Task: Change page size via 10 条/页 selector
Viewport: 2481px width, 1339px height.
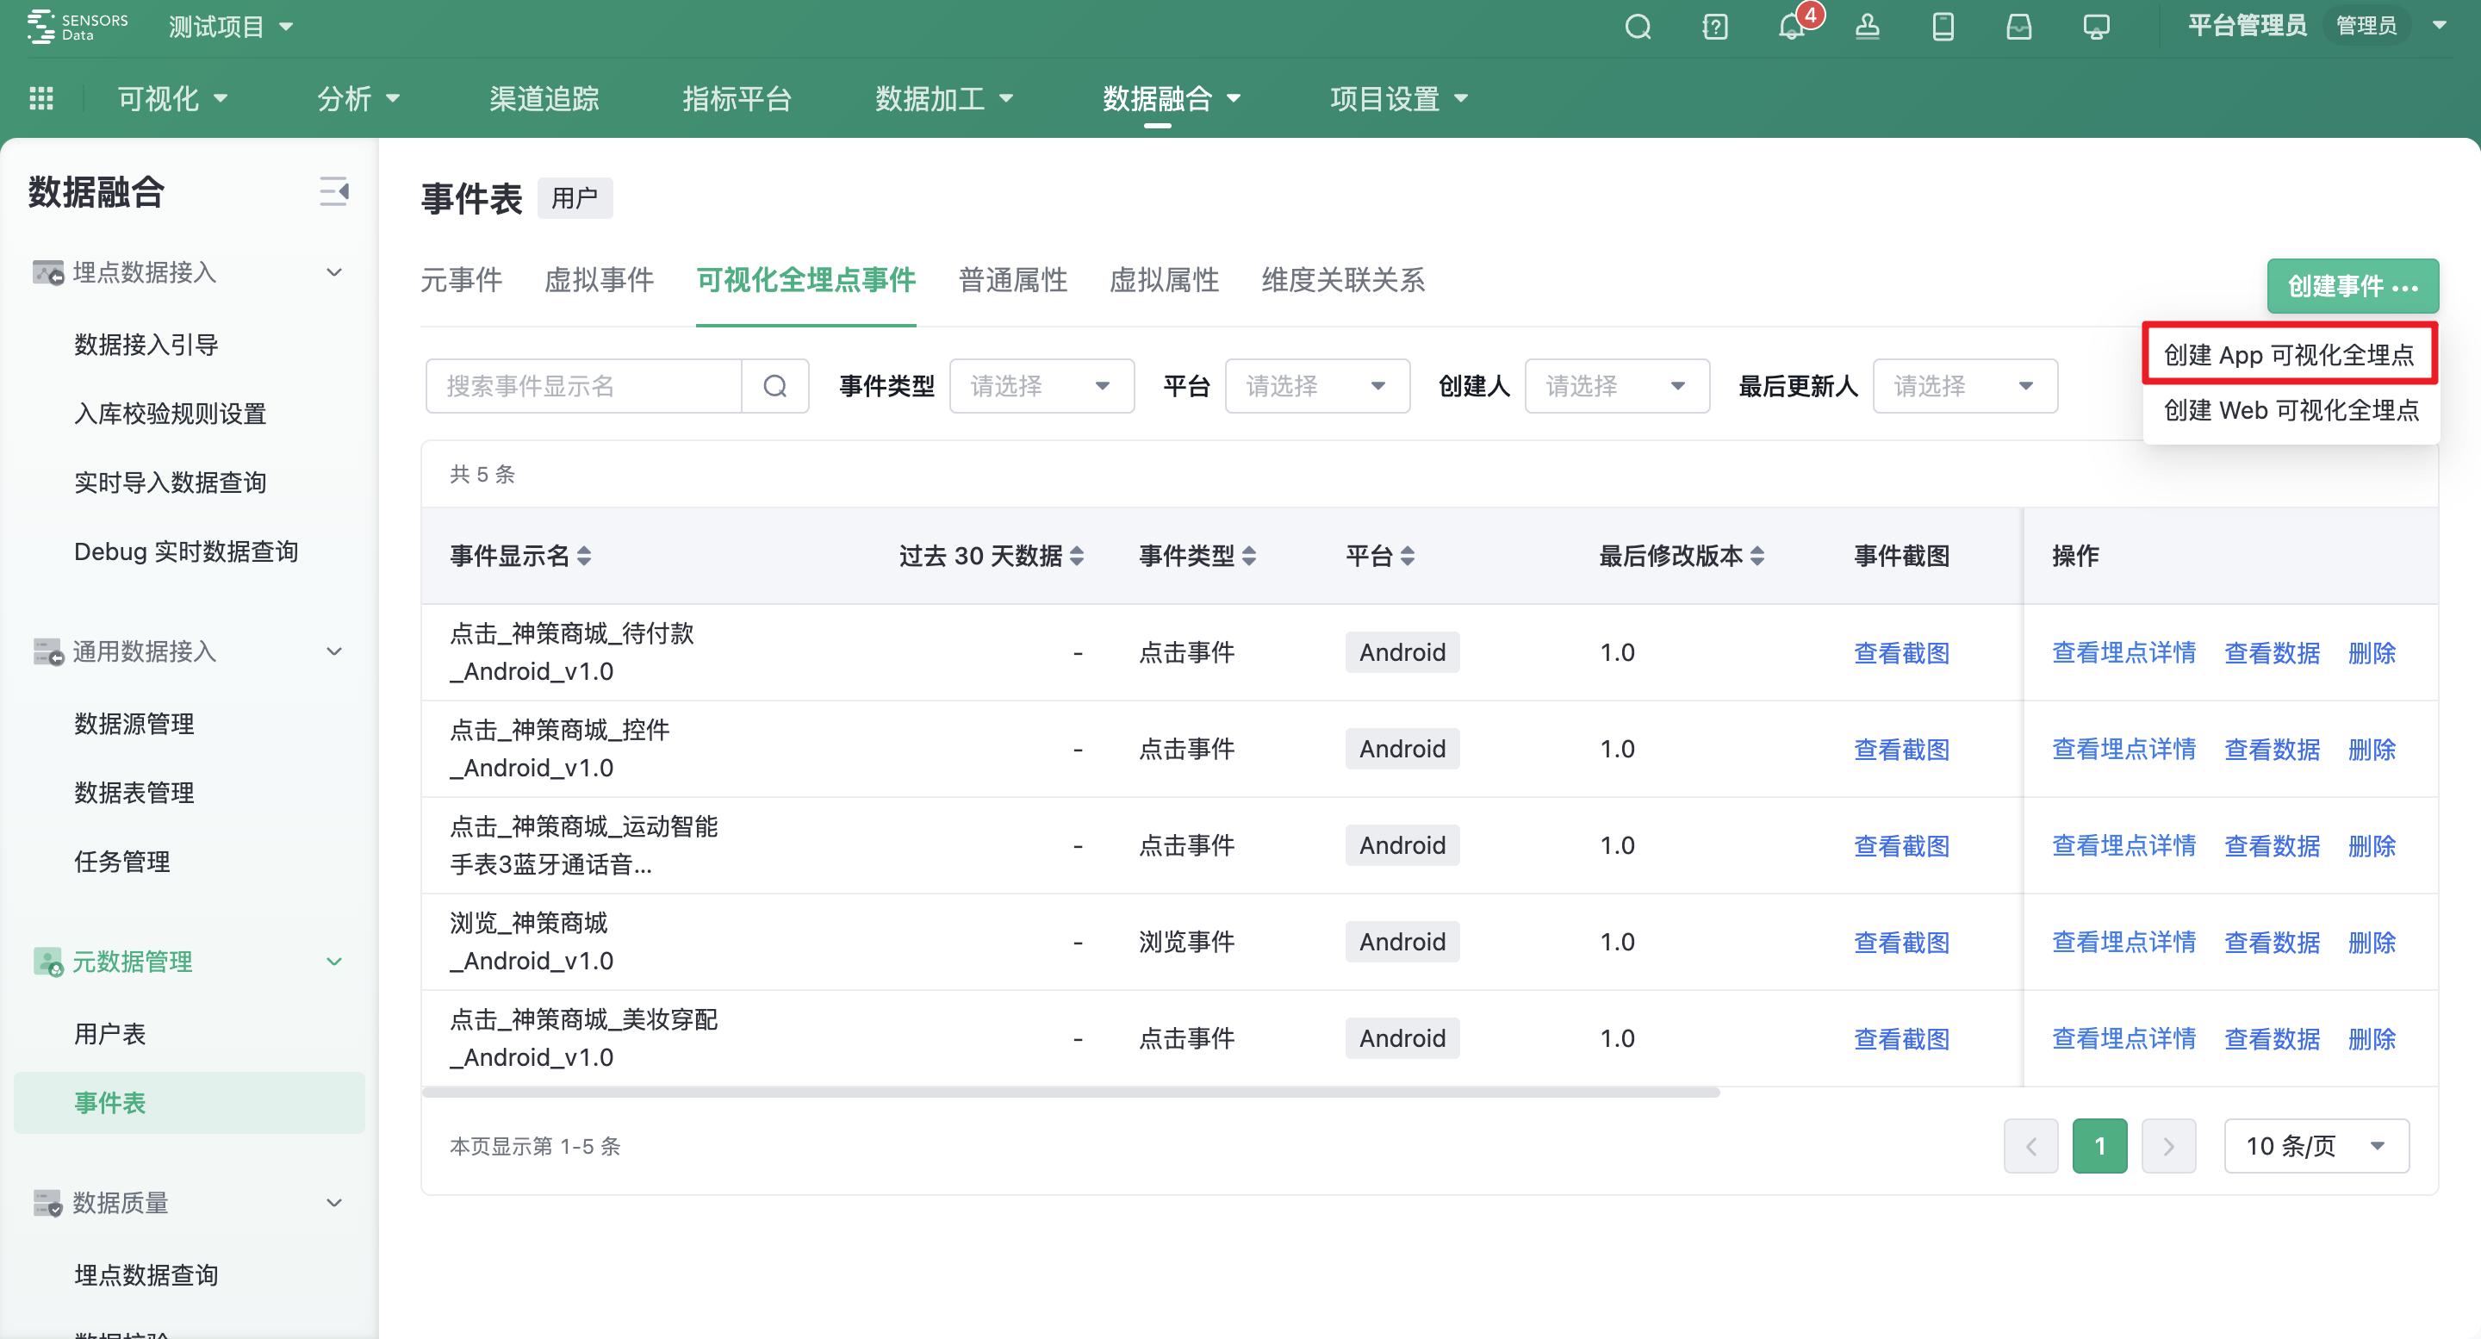Action: coord(2316,1145)
